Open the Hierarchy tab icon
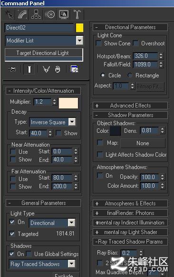 [36, 14]
